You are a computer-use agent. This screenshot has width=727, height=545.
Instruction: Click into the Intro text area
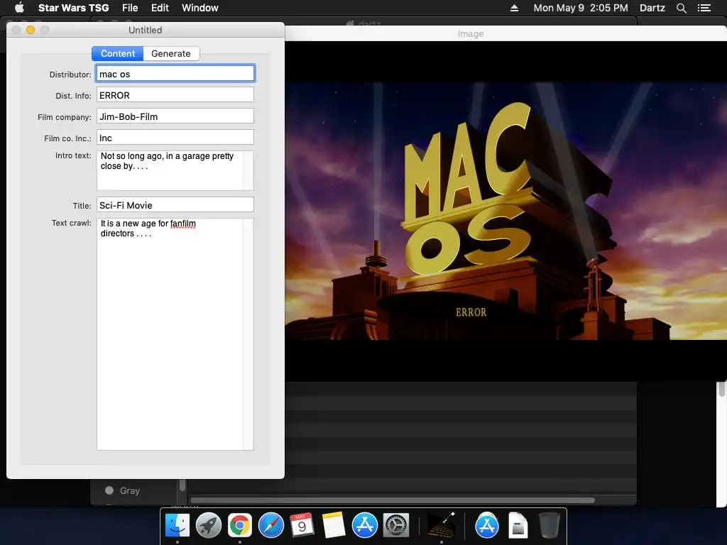175,170
